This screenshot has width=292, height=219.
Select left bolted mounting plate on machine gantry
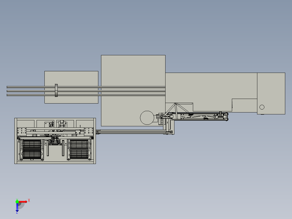(22, 131)
